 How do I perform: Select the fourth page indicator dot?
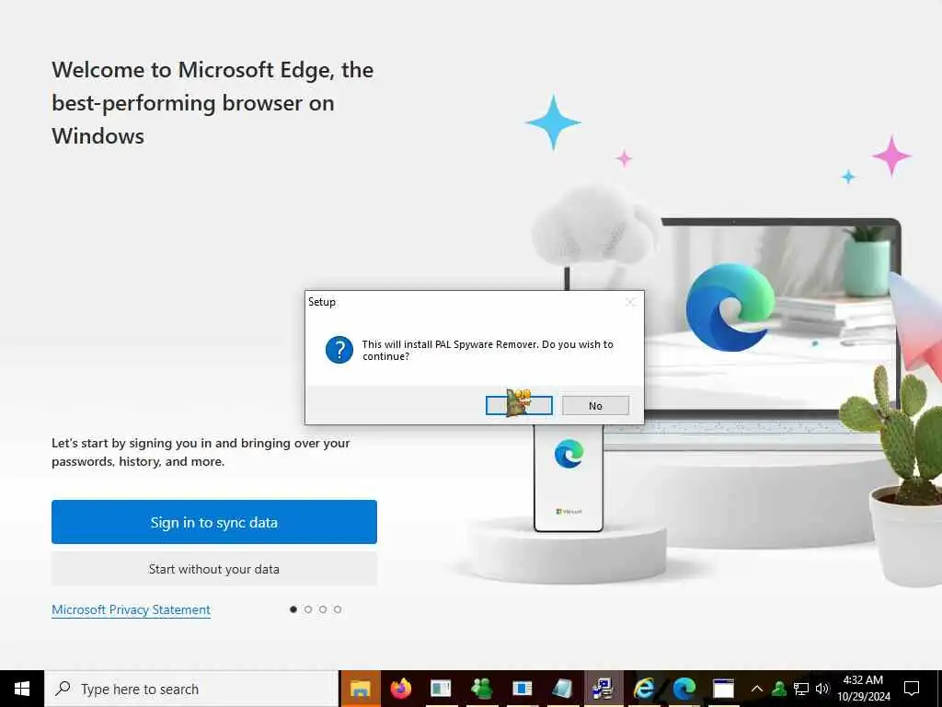(338, 609)
